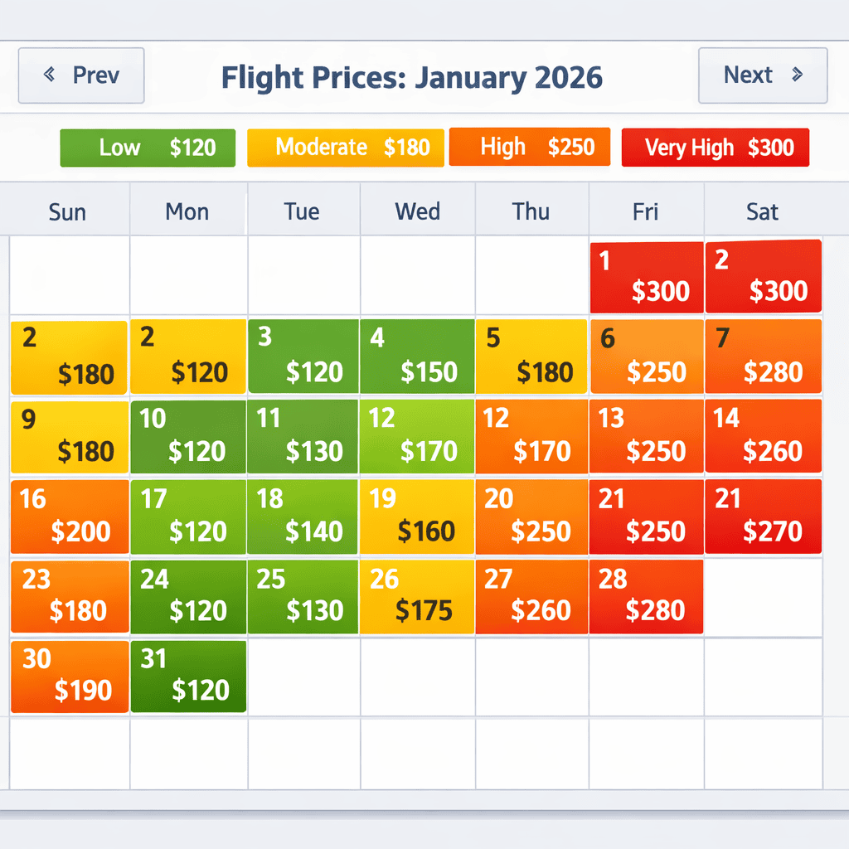The image size is (849, 849).
Task: Click the Wed column header
Action: click(x=417, y=211)
